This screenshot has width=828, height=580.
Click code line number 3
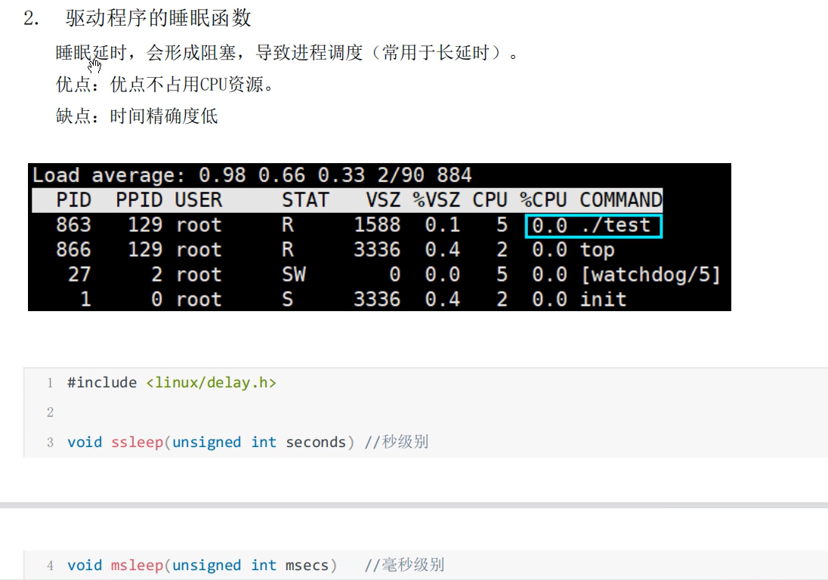pyautogui.click(x=50, y=443)
